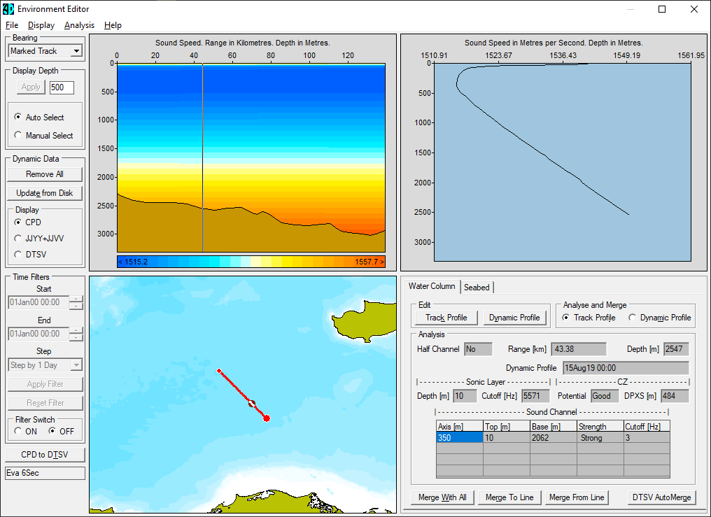Open the Display menu
This screenshot has height=517, width=711.
click(x=41, y=25)
